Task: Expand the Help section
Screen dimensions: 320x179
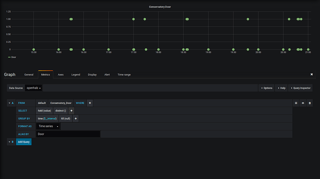Action: coord(282,88)
